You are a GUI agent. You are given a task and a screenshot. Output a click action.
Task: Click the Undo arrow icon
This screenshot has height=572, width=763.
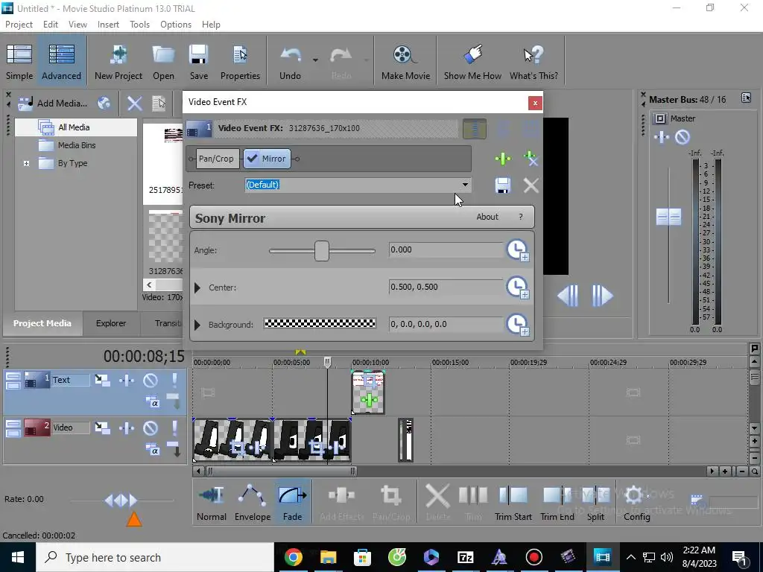(x=291, y=55)
